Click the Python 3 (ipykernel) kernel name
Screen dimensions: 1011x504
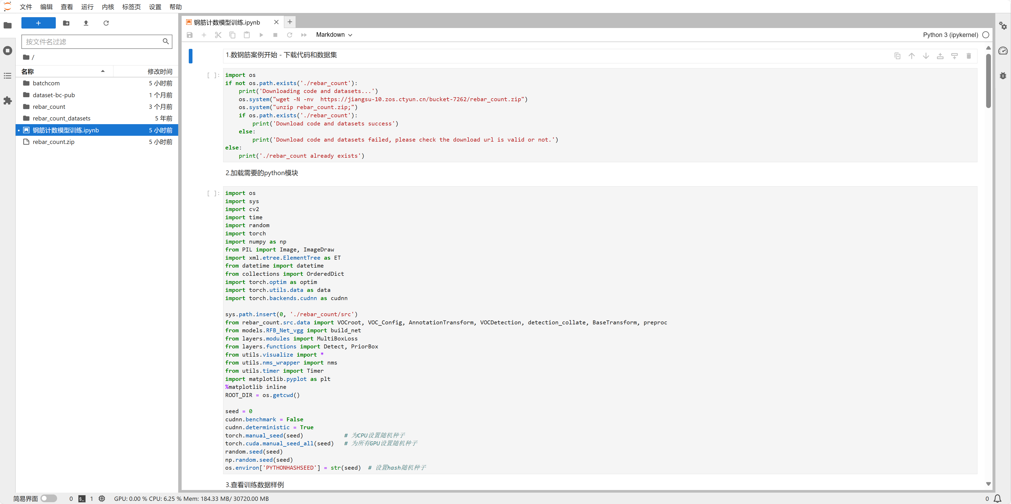click(950, 35)
